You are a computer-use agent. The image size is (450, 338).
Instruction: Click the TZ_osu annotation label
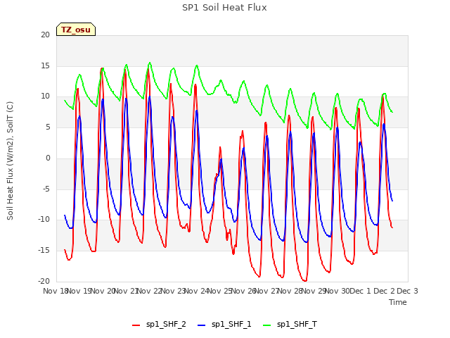[76, 30]
